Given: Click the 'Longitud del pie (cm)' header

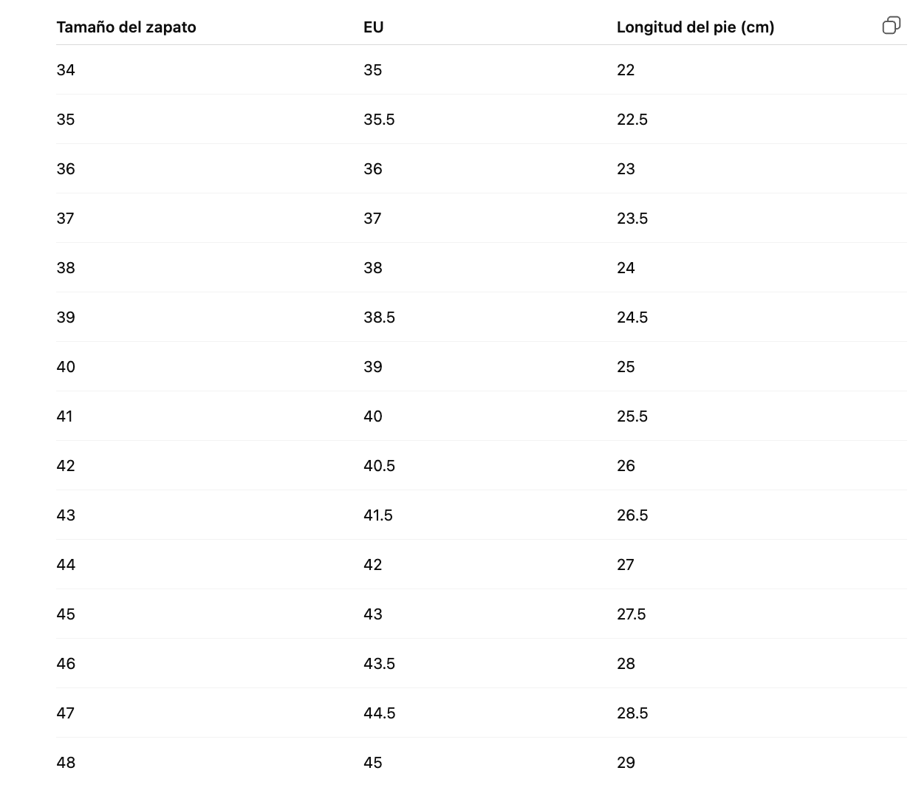Looking at the screenshot, I should pyautogui.click(x=695, y=27).
